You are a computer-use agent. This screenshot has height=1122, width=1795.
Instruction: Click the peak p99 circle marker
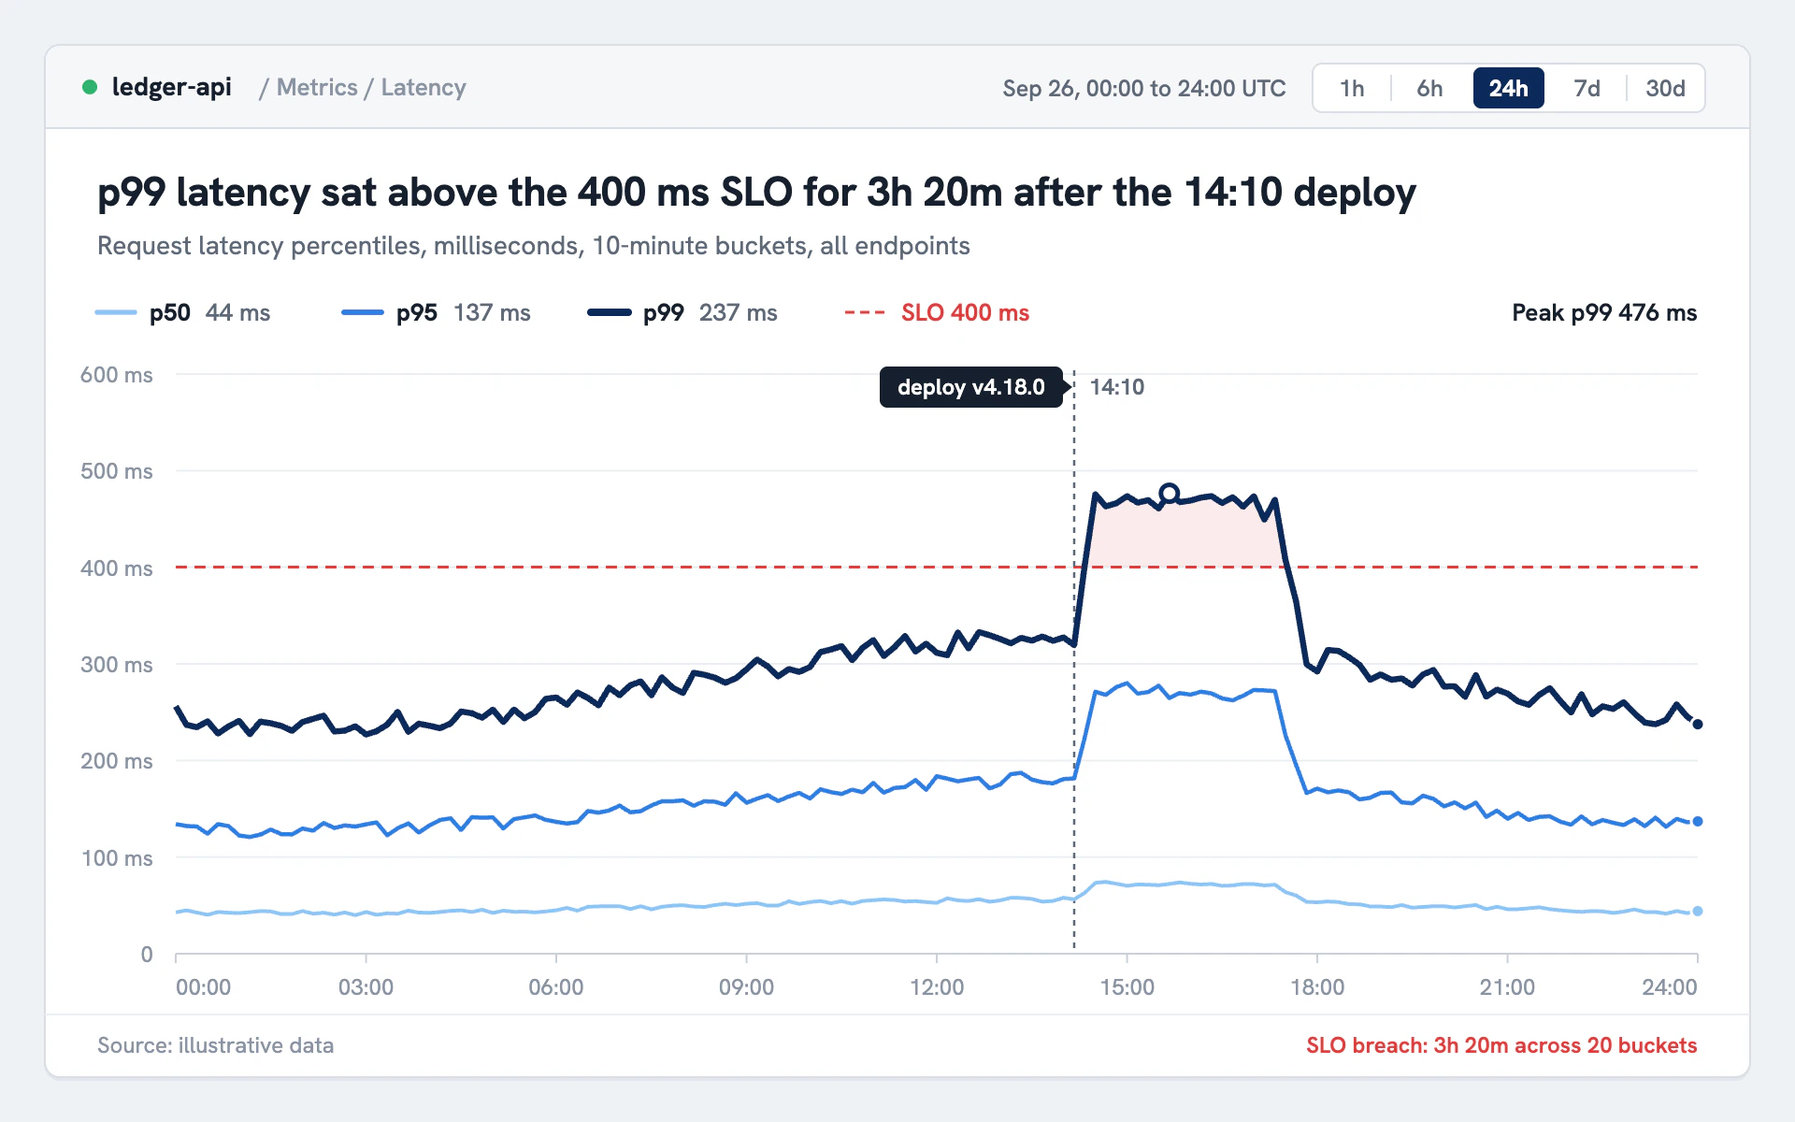(1169, 493)
